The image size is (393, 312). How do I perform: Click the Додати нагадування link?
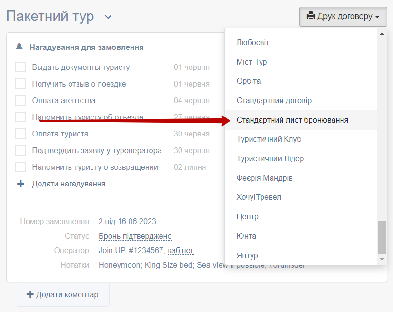69,184
